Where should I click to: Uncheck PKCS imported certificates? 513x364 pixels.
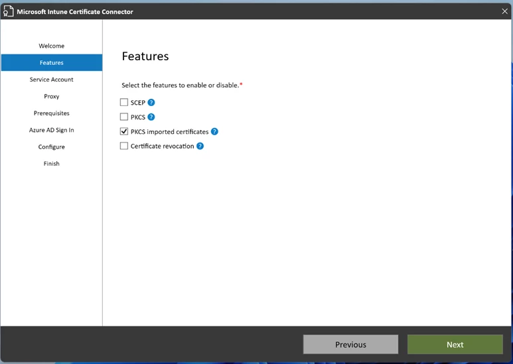(x=124, y=132)
